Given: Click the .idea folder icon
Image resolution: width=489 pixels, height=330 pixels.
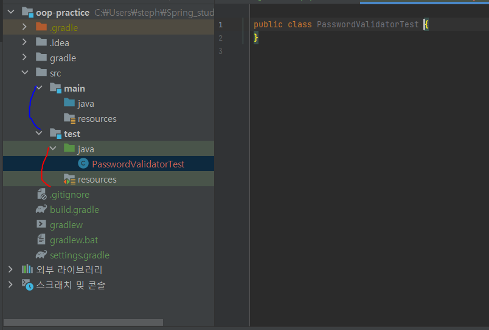Looking at the screenshot, I should click(x=41, y=42).
